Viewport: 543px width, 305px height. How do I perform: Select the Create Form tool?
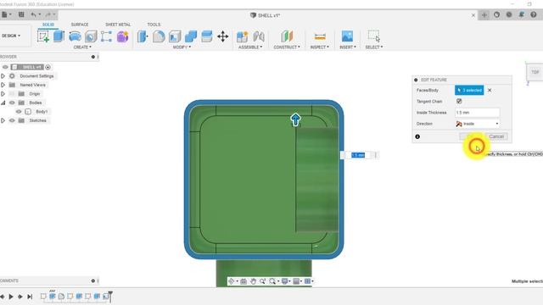pyautogui.click(x=122, y=36)
